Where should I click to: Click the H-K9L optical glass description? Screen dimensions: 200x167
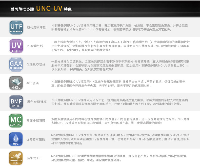(118, 84)
